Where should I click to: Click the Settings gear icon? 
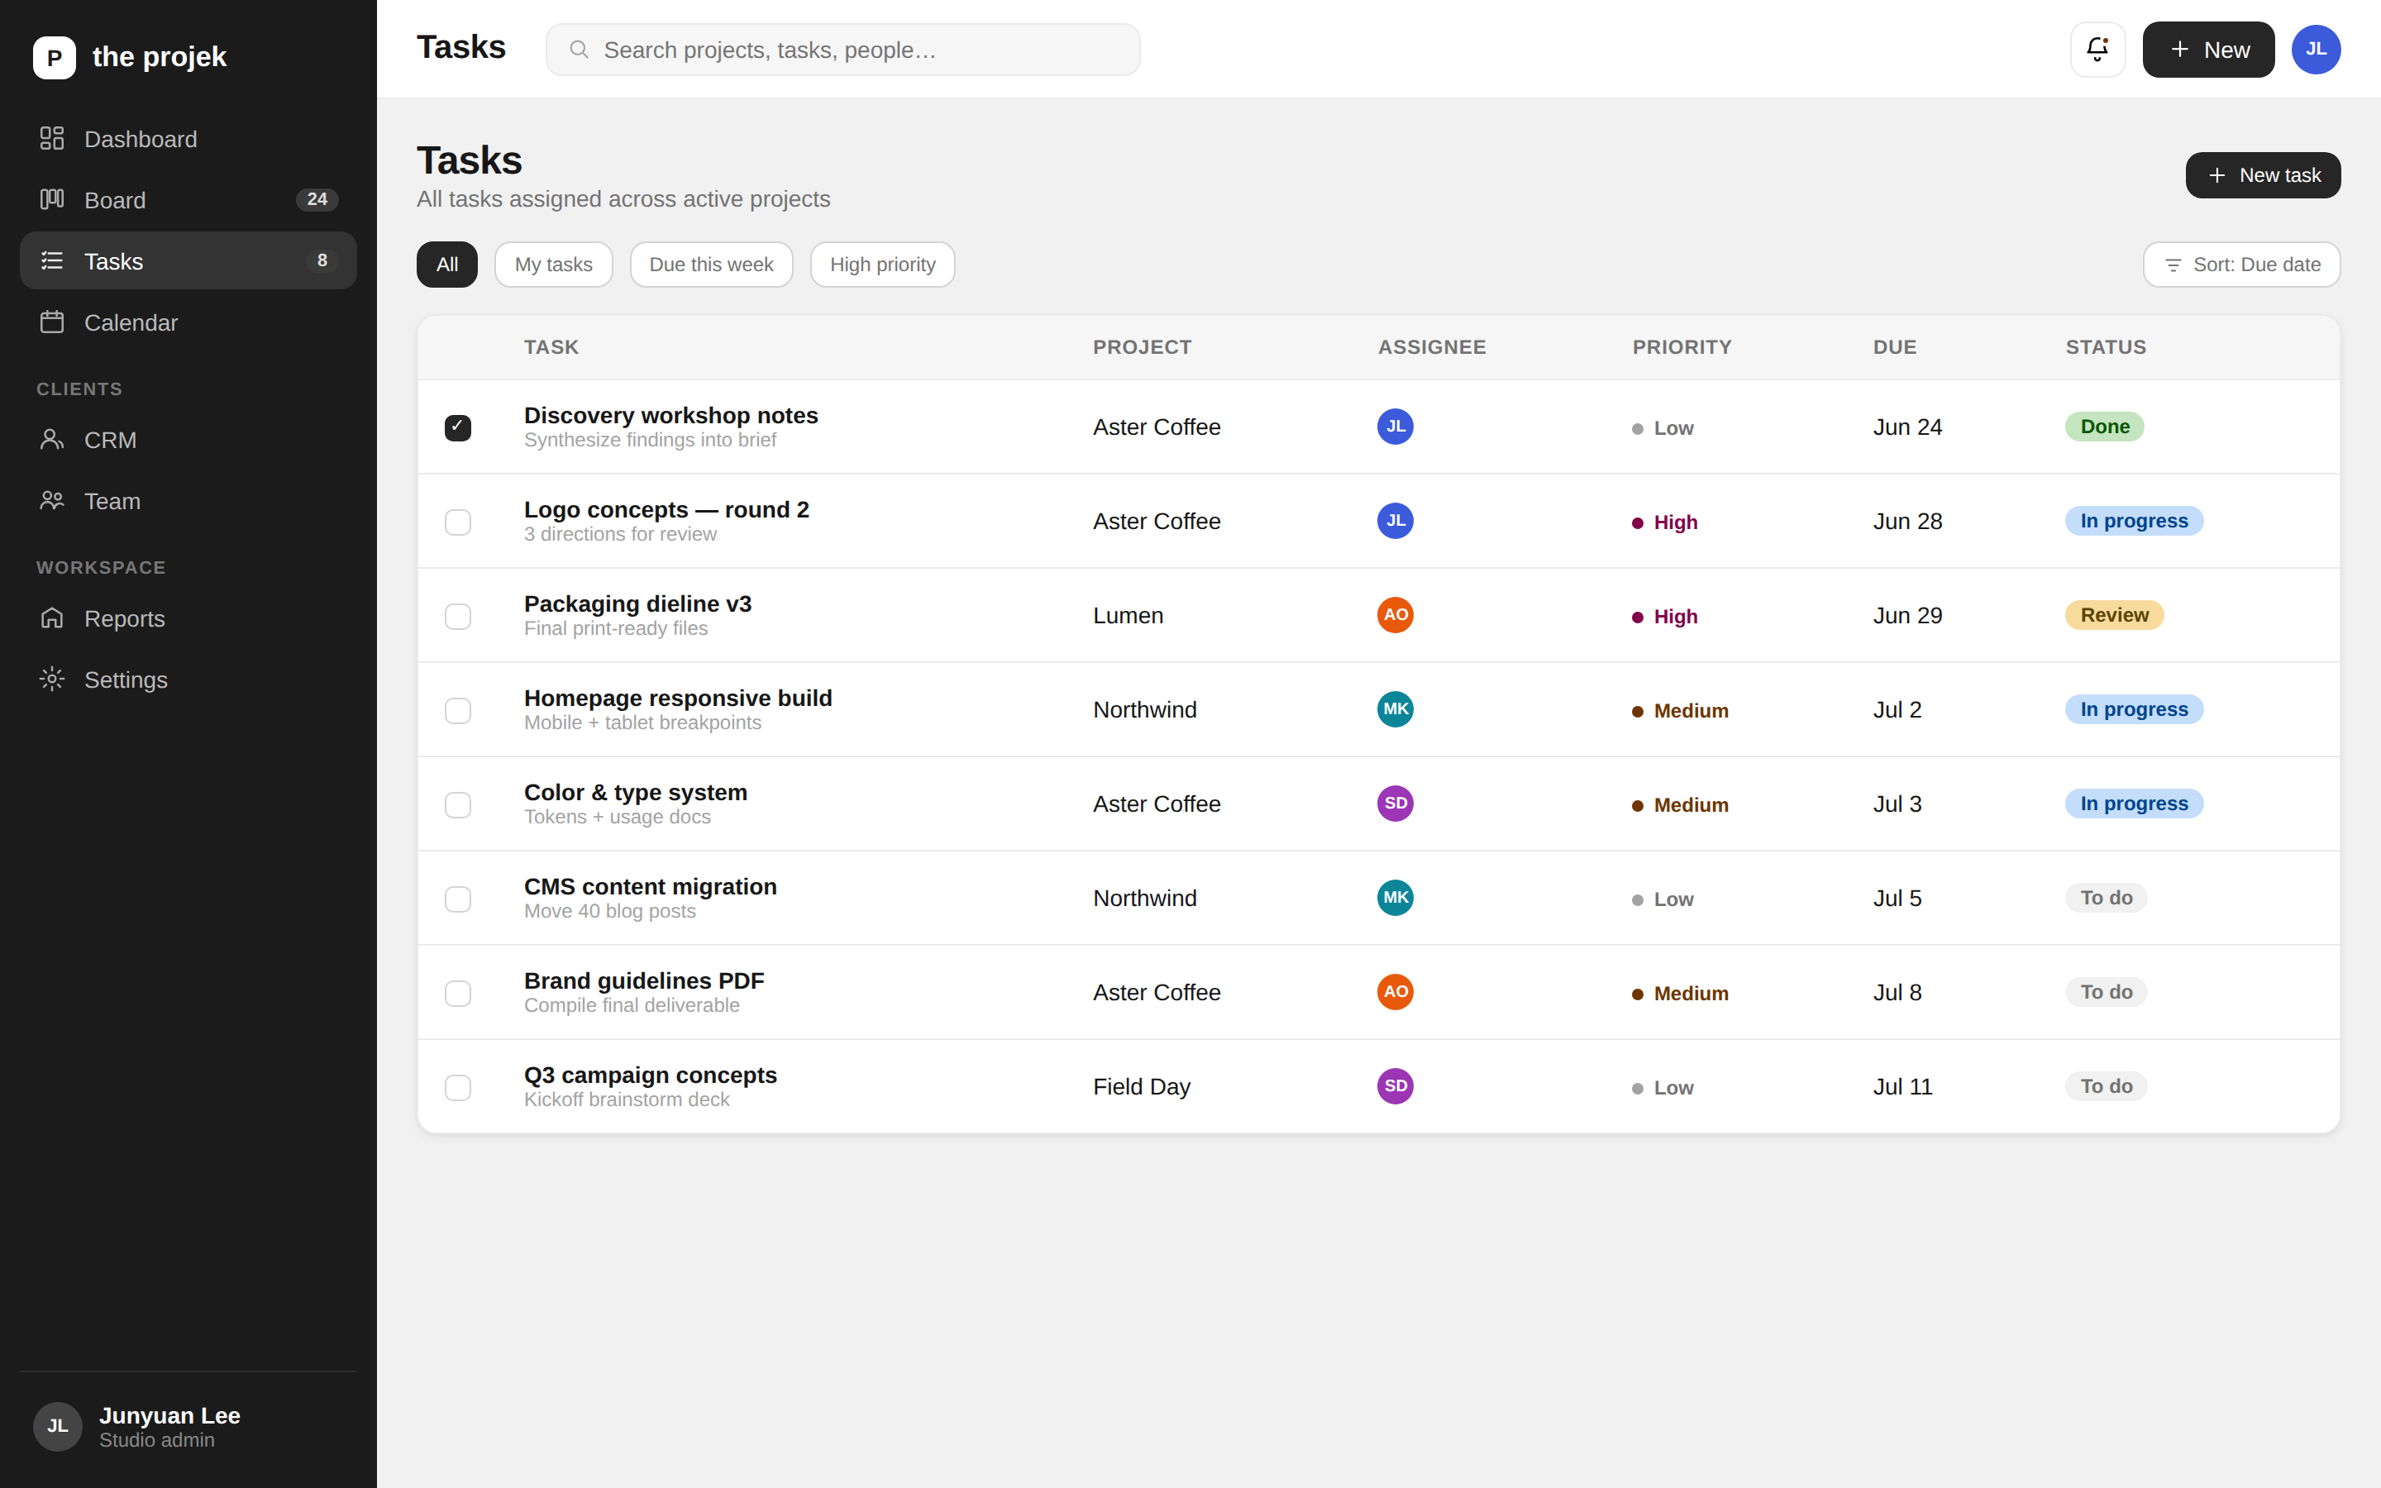coord(52,679)
